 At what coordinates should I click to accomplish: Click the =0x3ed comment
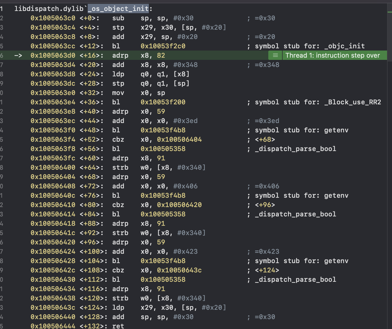[267, 121]
